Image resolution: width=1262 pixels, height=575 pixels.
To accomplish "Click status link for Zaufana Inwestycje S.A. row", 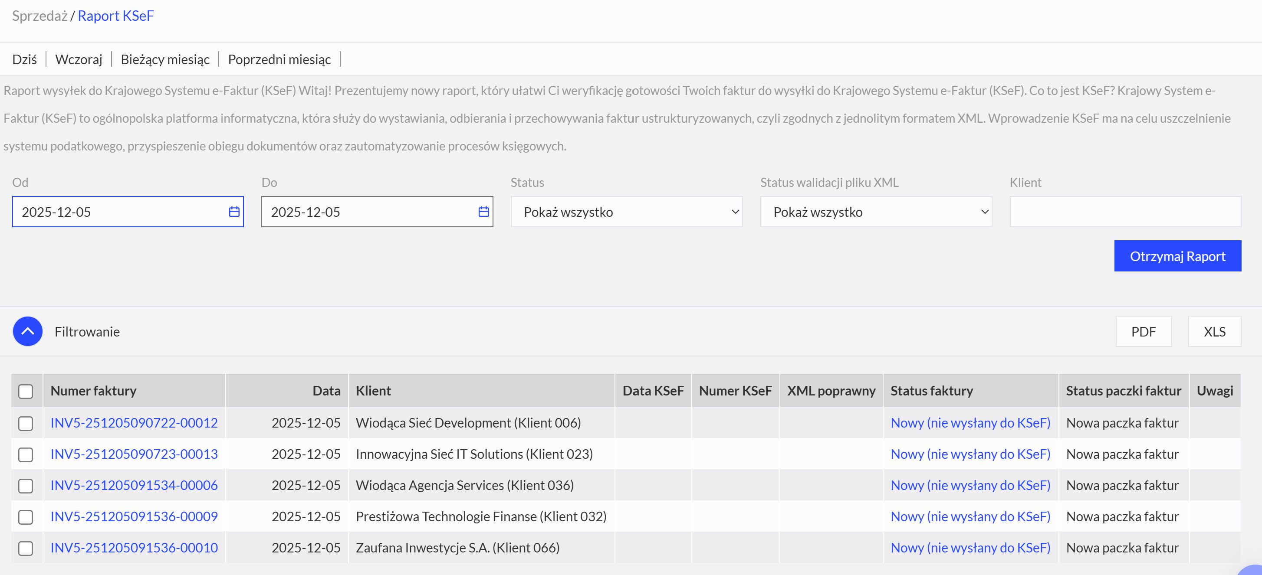I will point(970,548).
